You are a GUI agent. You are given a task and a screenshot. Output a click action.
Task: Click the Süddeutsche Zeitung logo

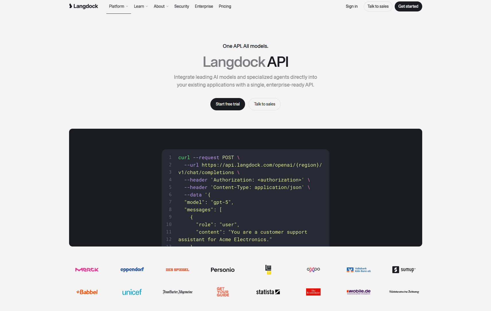point(404,292)
